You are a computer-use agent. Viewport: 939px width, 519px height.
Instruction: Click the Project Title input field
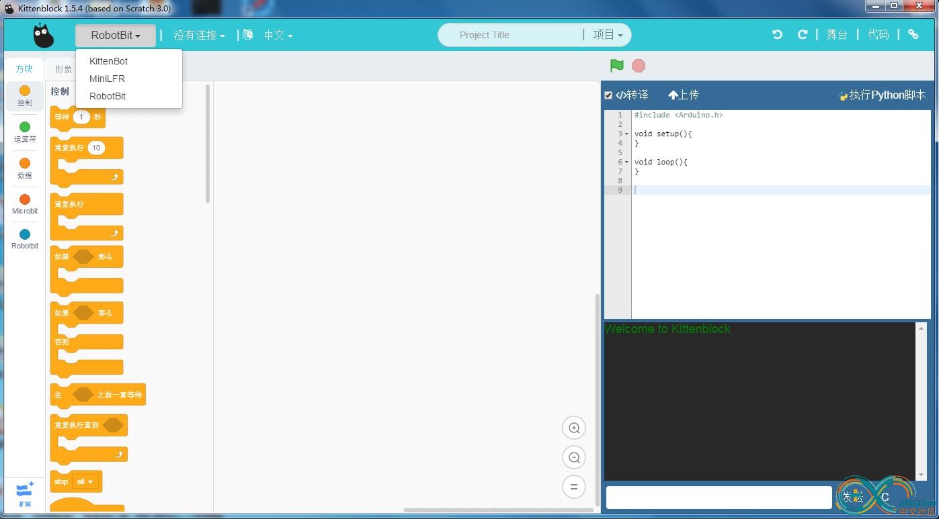tap(511, 35)
